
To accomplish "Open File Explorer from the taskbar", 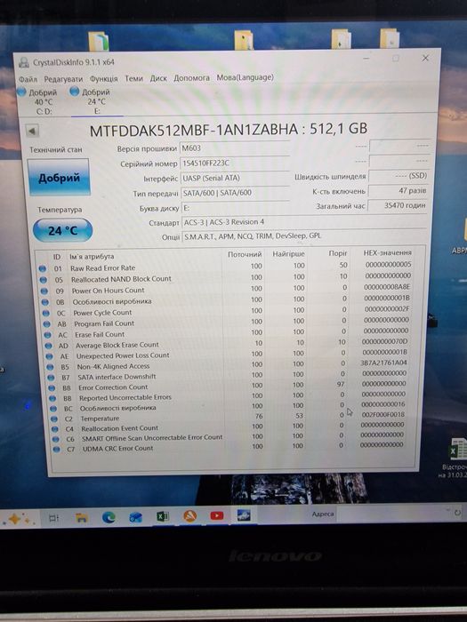I will click(x=82, y=517).
